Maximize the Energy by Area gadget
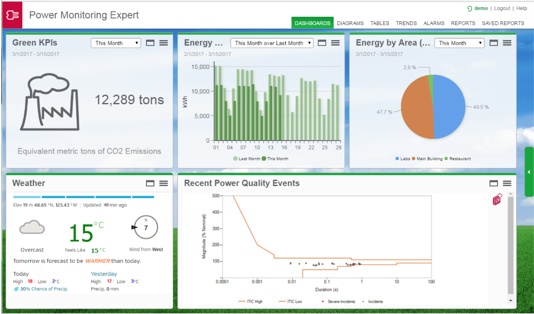 494,43
